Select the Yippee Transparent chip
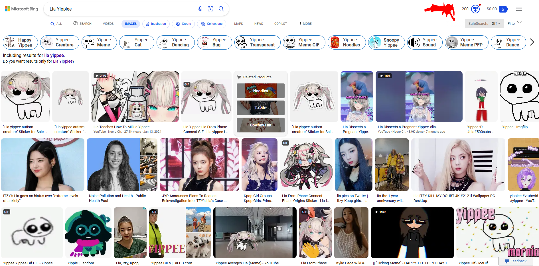This screenshot has height=266, width=539. click(258, 42)
